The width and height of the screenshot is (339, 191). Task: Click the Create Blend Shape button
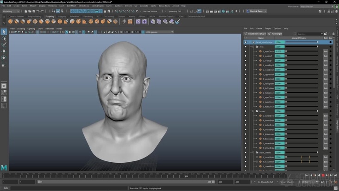[256, 34]
